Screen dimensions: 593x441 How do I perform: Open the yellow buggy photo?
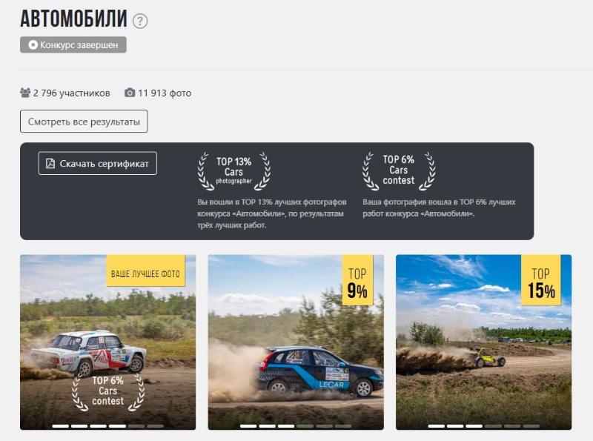pyautogui.click(x=484, y=342)
